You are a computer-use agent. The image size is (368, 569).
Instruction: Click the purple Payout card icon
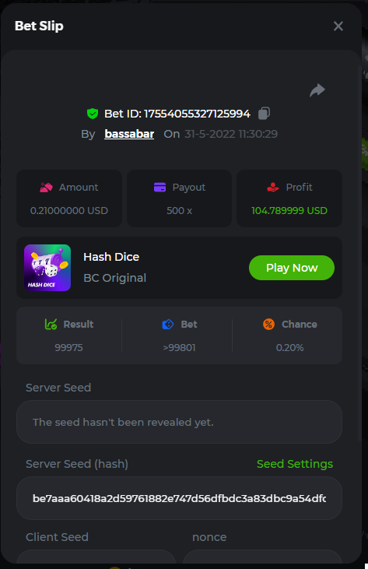click(x=160, y=188)
